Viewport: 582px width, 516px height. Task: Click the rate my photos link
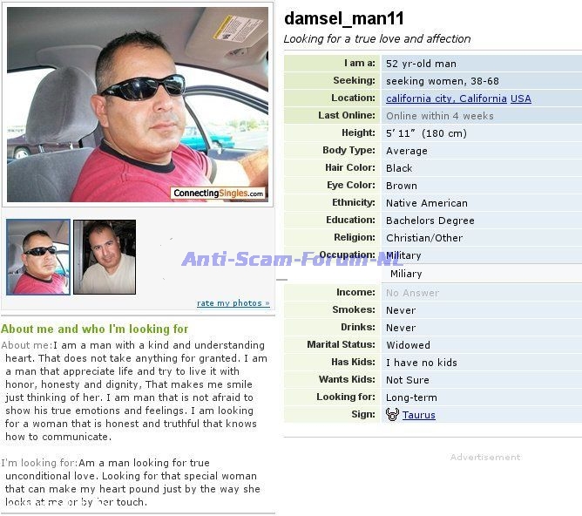pos(233,303)
